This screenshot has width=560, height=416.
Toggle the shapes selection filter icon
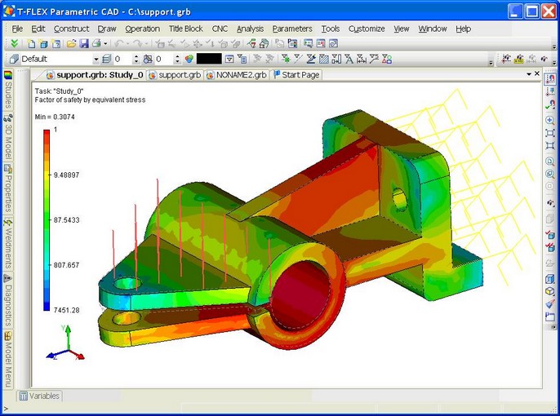point(387,59)
